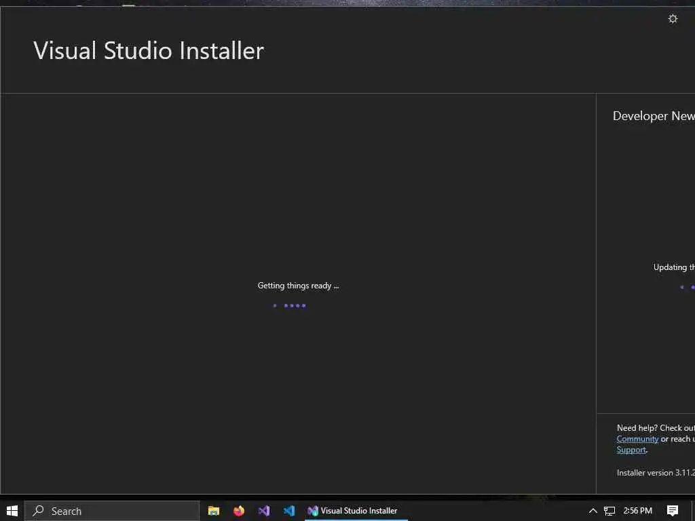Select the Visual Studio Installer taskbar button
The image size is (695, 521).
pos(356,511)
